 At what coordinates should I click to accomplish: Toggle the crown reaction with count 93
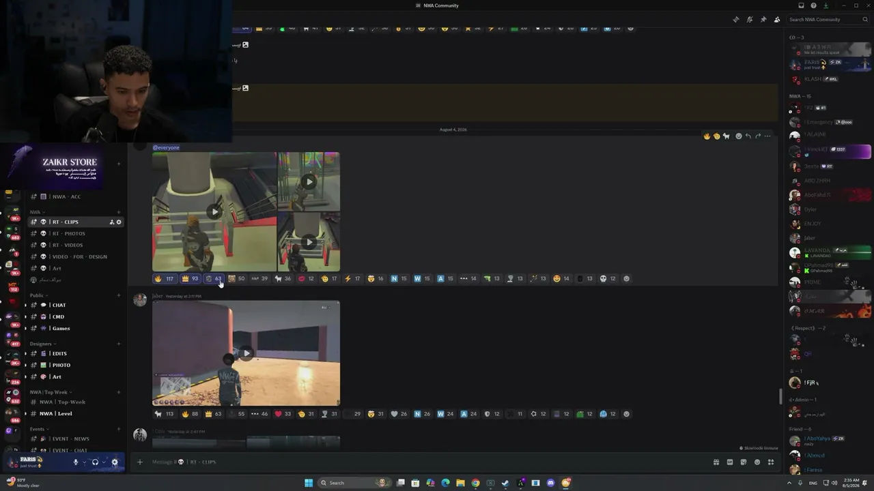click(189, 278)
